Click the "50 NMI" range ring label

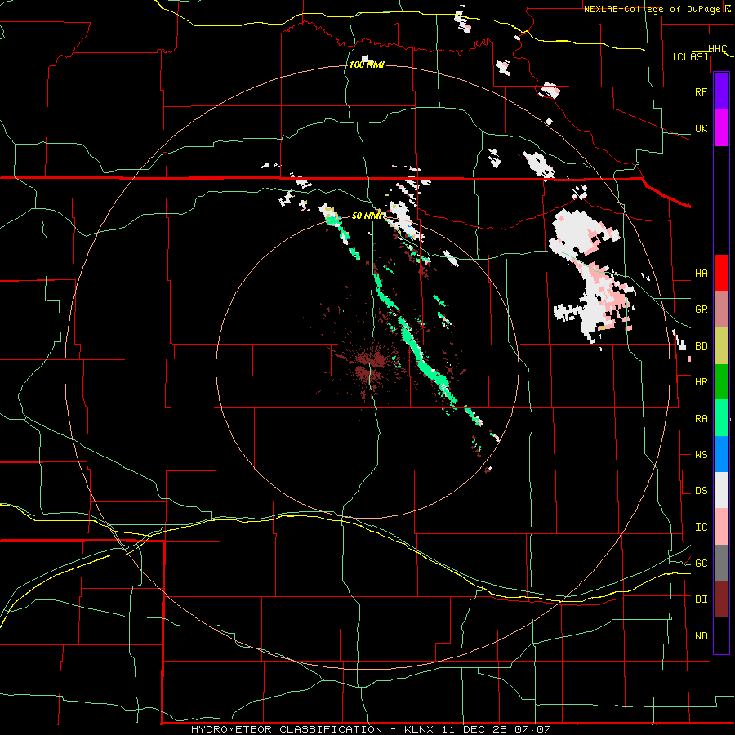[367, 216]
